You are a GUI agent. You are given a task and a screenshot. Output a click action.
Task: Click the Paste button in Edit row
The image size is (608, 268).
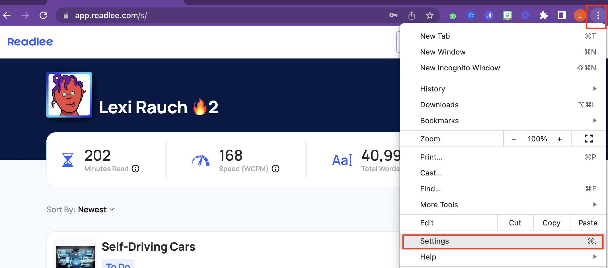[588, 223]
